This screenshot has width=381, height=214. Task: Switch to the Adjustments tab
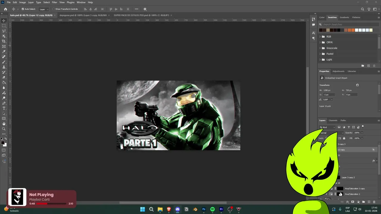338,71
